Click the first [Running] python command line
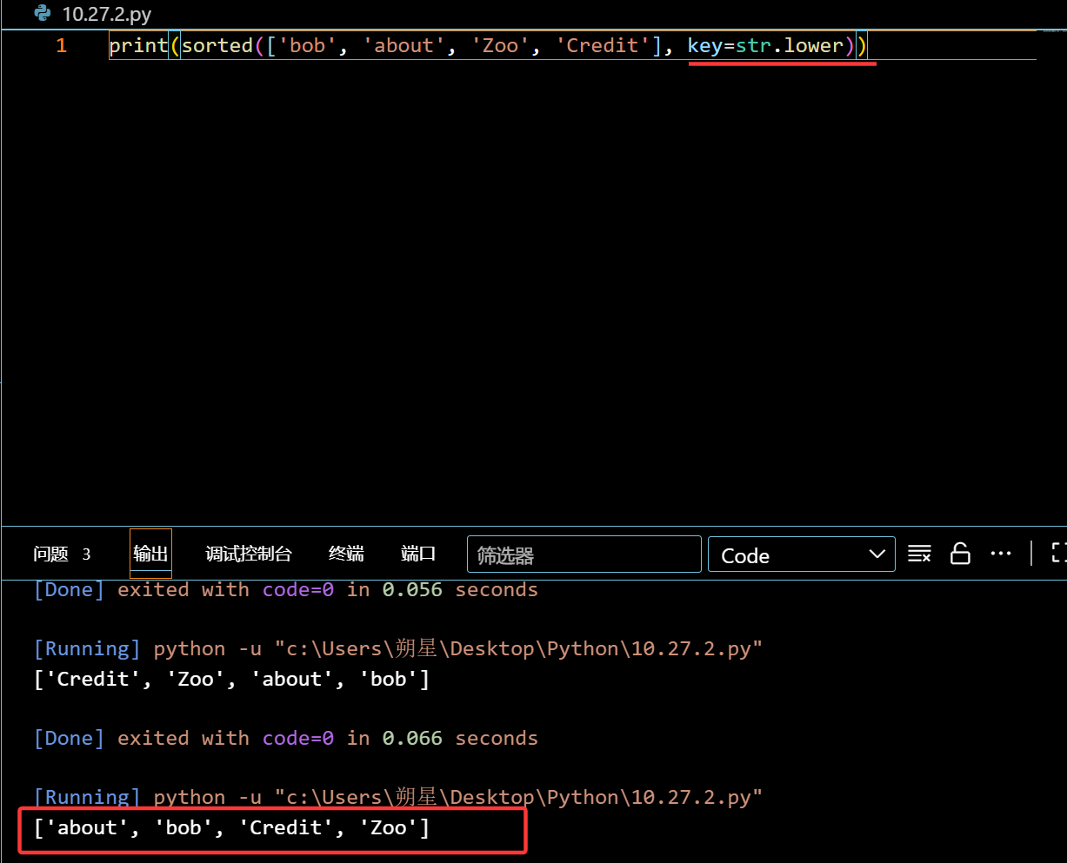 click(397, 649)
